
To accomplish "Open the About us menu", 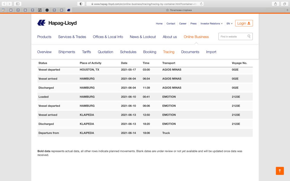I will tap(170, 37).
